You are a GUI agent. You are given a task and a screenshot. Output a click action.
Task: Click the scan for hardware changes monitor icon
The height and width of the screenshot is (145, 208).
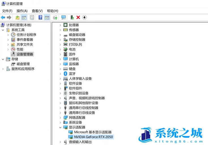point(63,18)
